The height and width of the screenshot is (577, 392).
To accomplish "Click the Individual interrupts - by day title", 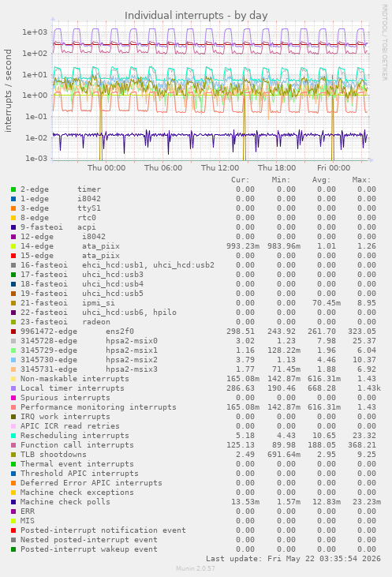I will 196,16.
